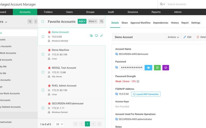Switch to the History tab
The image size is (206, 128).
tap(175, 23)
